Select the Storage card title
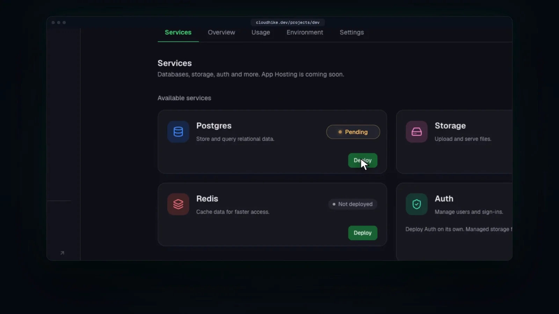The height and width of the screenshot is (314, 559). 450,126
